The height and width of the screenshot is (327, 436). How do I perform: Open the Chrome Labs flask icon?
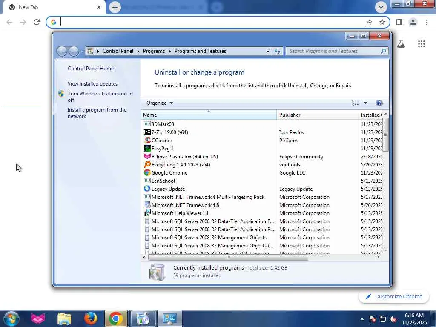pyautogui.click(x=401, y=44)
